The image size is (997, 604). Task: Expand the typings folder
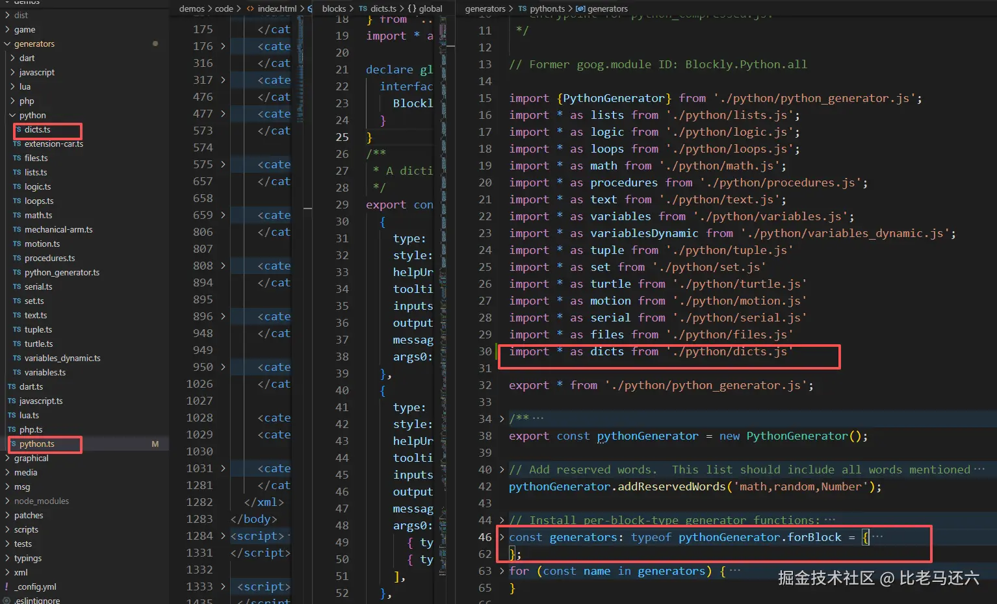pos(7,559)
